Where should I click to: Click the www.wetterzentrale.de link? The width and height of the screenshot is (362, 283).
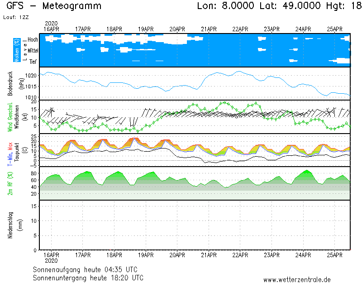297,280
